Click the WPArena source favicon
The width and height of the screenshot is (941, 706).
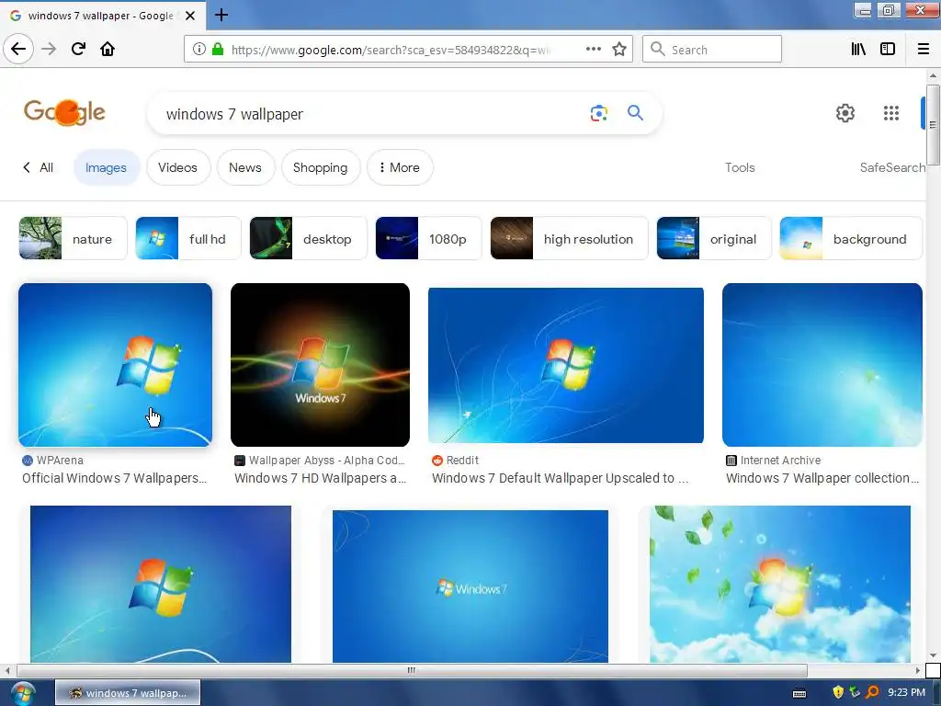pyautogui.click(x=27, y=461)
